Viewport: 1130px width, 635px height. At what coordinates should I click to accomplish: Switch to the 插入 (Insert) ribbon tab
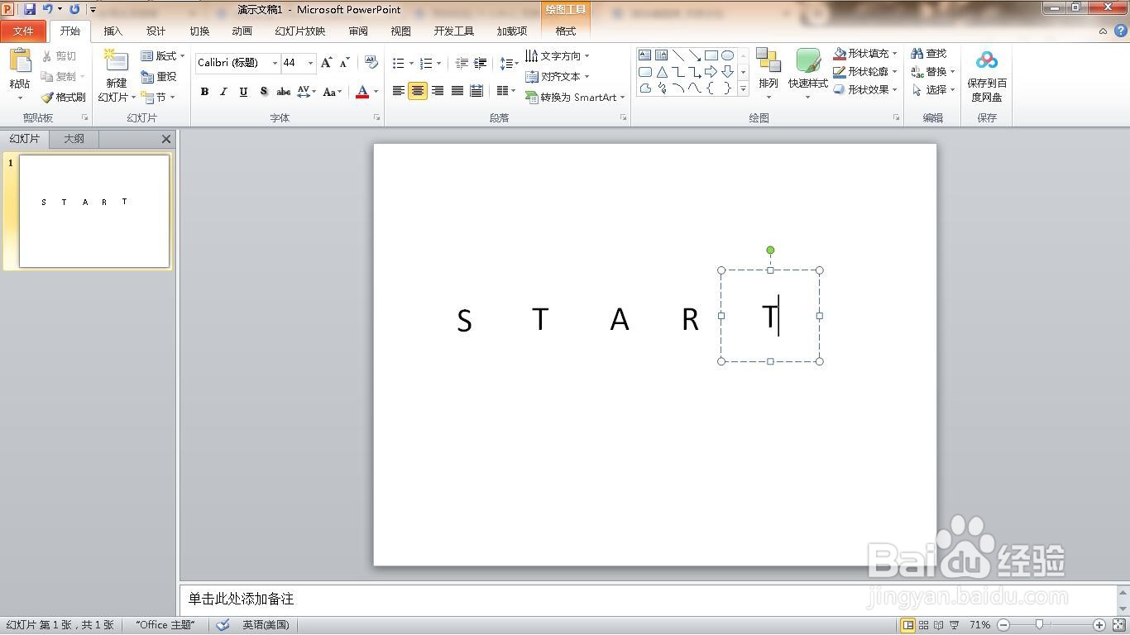coord(113,31)
